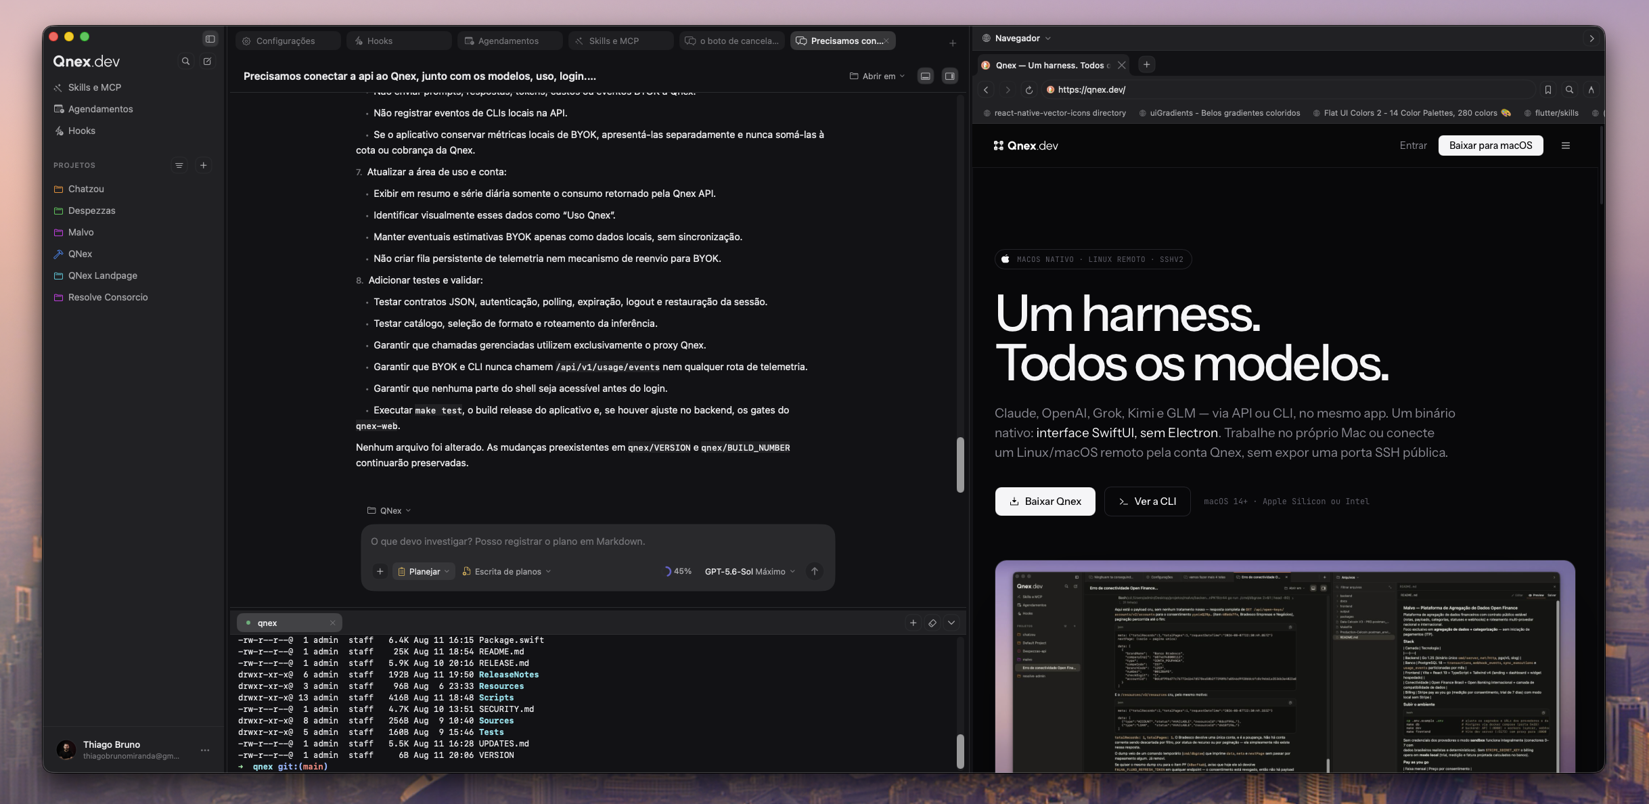Click the 'Ver a CLI' button
Screen dimensions: 1649x804
pyautogui.click(x=1148, y=501)
